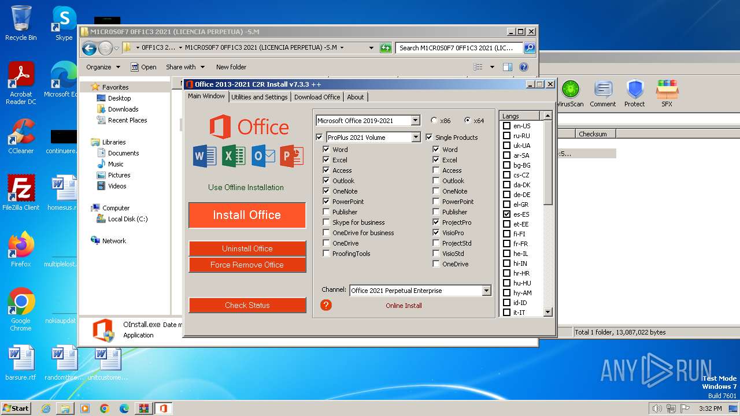Click the Install Office button
Image resolution: width=740 pixels, height=416 pixels.
(247, 215)
